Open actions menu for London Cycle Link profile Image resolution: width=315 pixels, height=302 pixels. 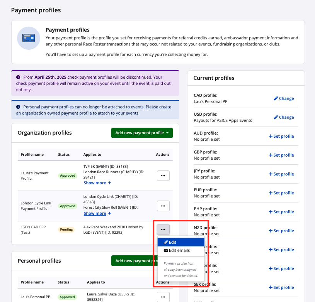click(163, 206)
